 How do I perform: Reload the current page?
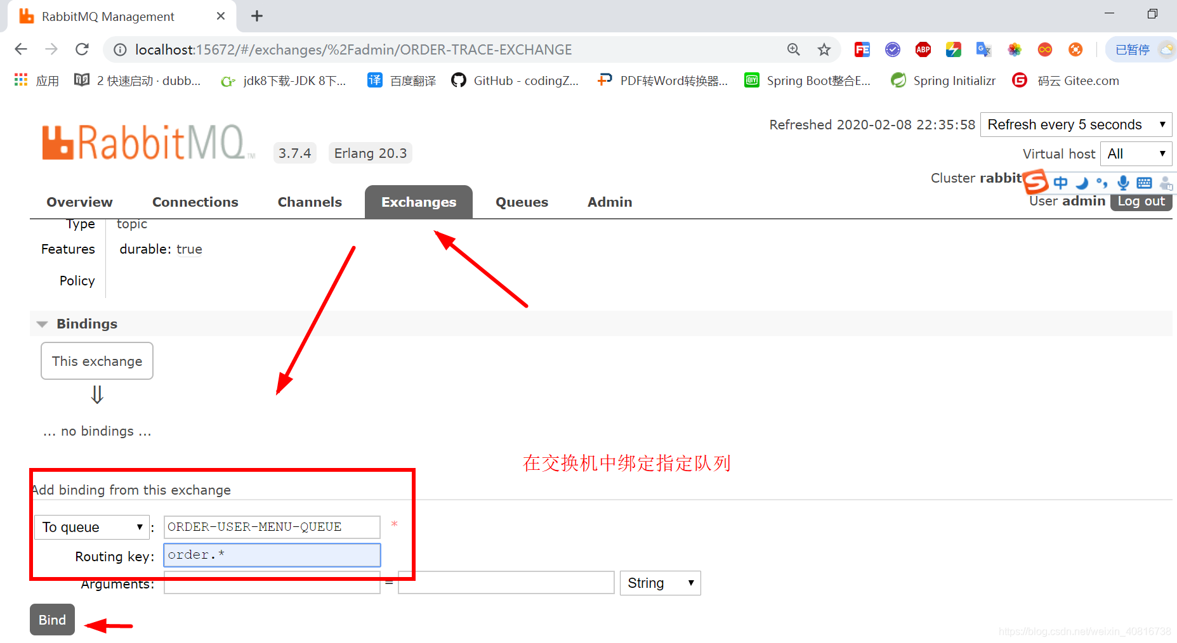click(x=82, y=49)
